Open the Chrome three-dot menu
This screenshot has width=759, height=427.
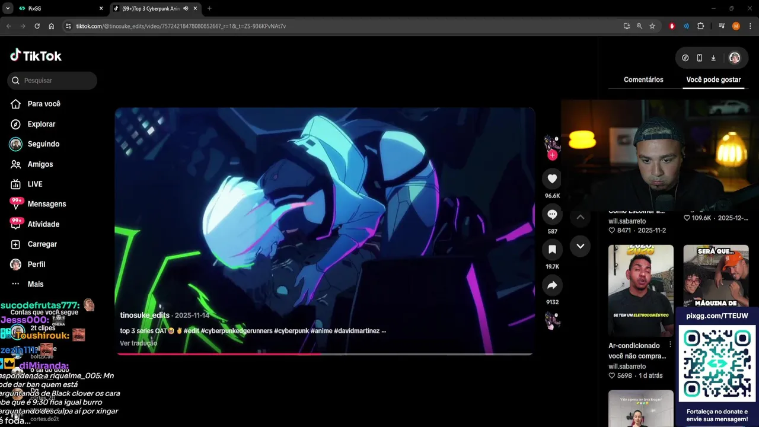pyautogui.click(x=750, y=26)
